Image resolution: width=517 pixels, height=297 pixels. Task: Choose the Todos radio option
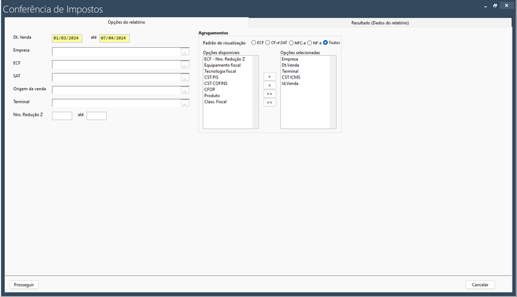pos(326,43)
